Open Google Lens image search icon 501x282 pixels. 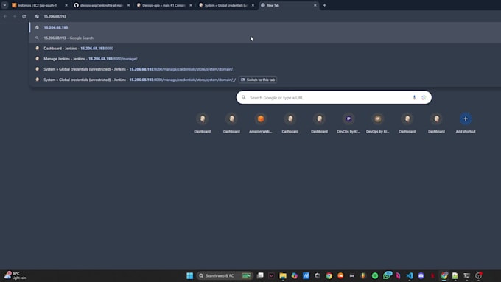(424, 97)
